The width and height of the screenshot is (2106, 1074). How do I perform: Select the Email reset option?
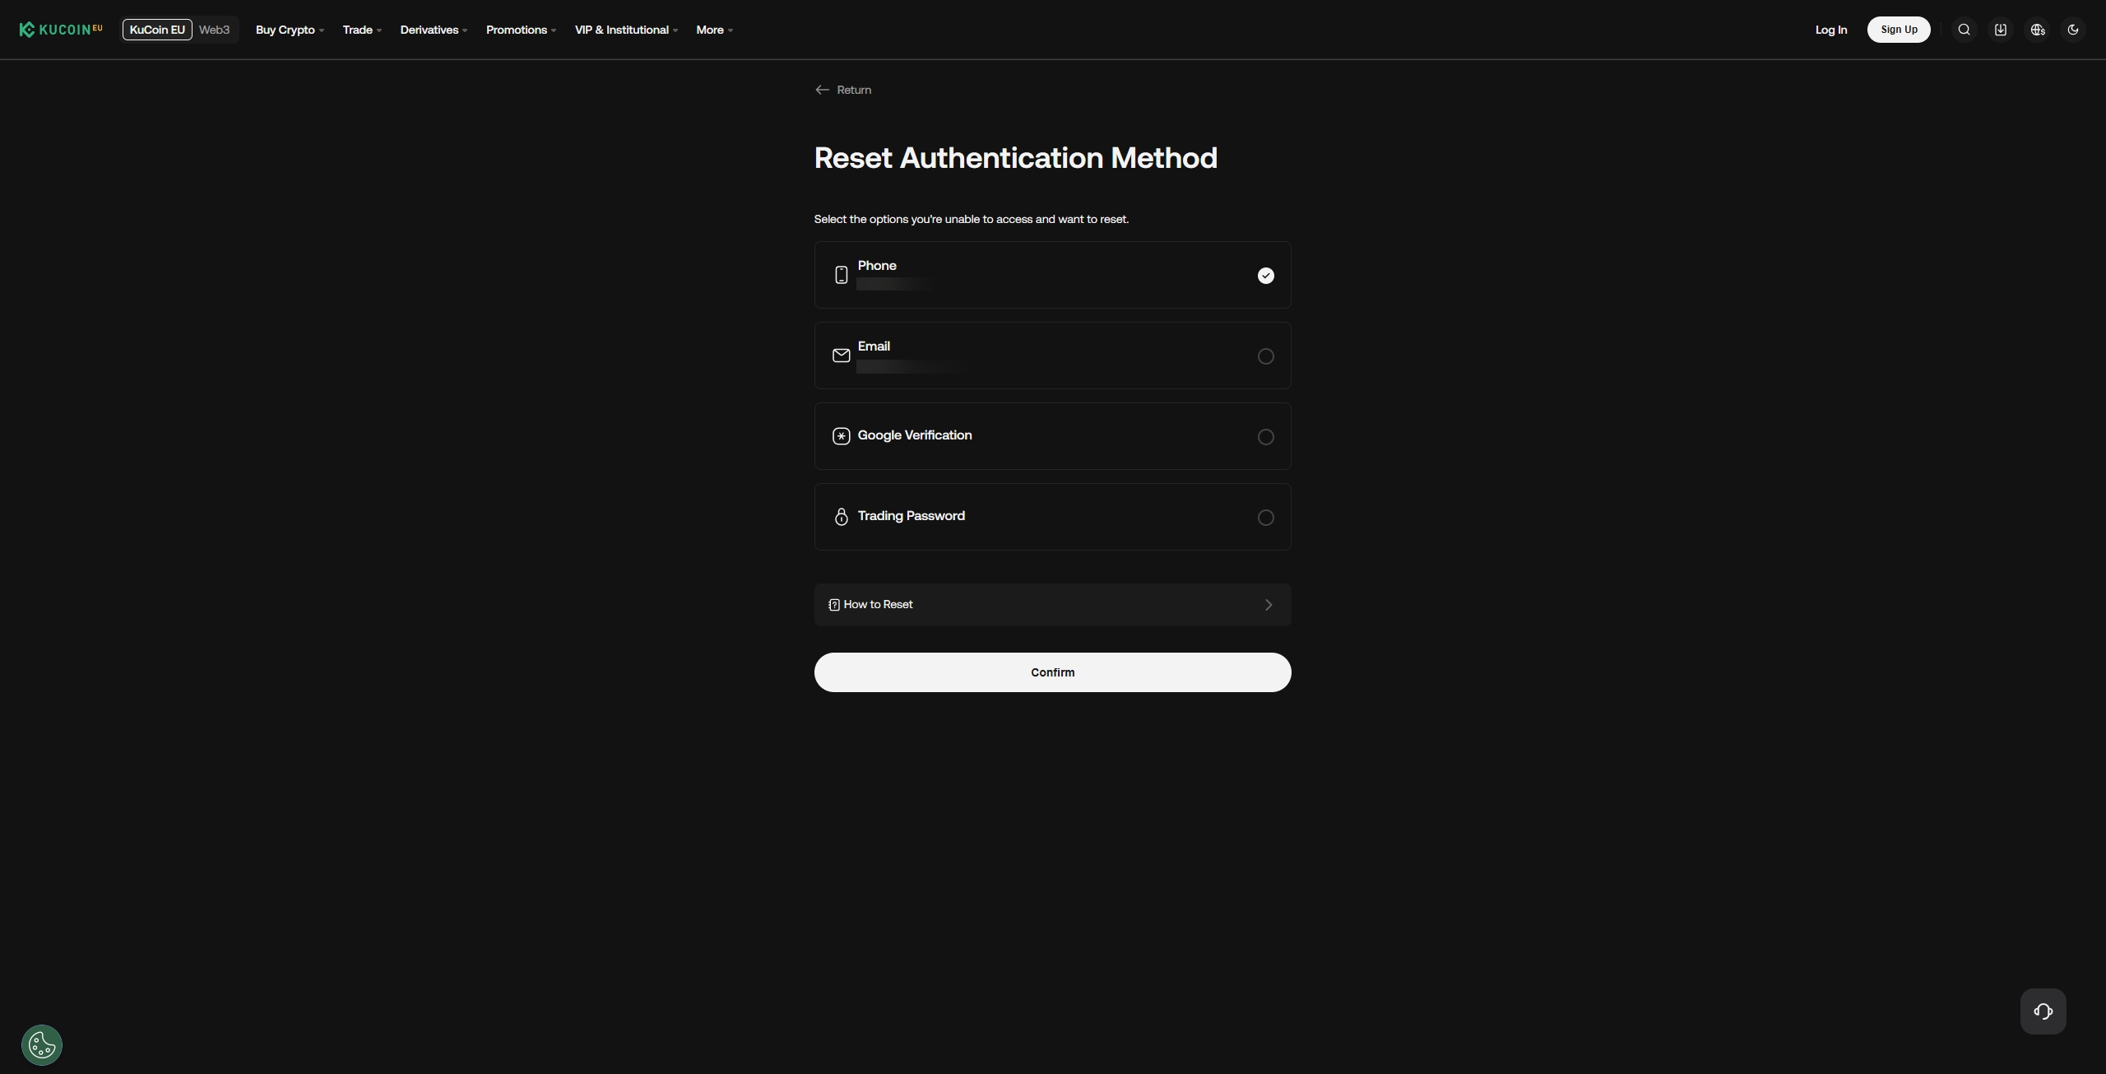pyautogui.click(x=1265, y=356)
